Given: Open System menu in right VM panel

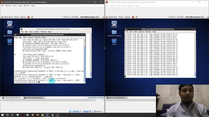Looking at the screenshot, I should click(127, 17).
